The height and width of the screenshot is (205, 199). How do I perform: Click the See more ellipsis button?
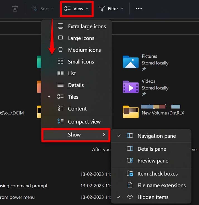[139, 9]
